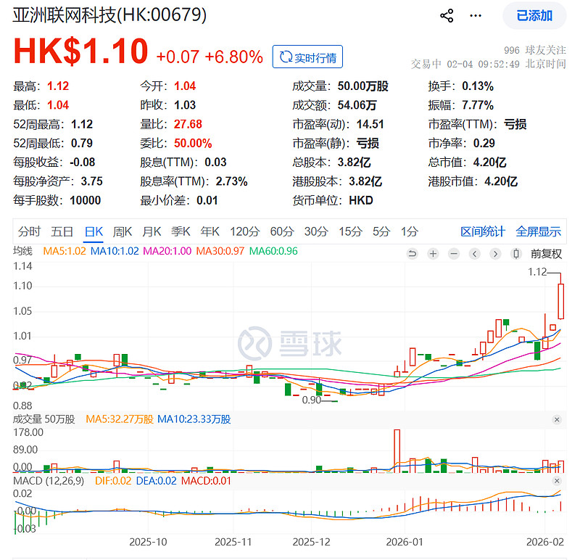Click the 2025-10 date axis label
The image size is (580, 560).
click(148, 543)
